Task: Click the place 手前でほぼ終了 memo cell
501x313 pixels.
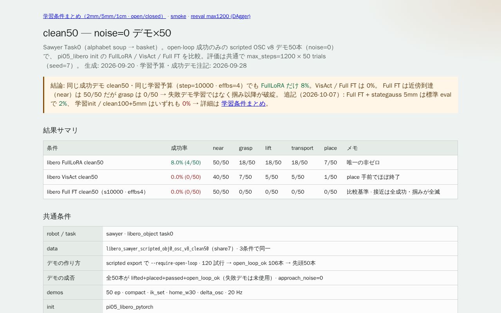Action: pos(373,177)
